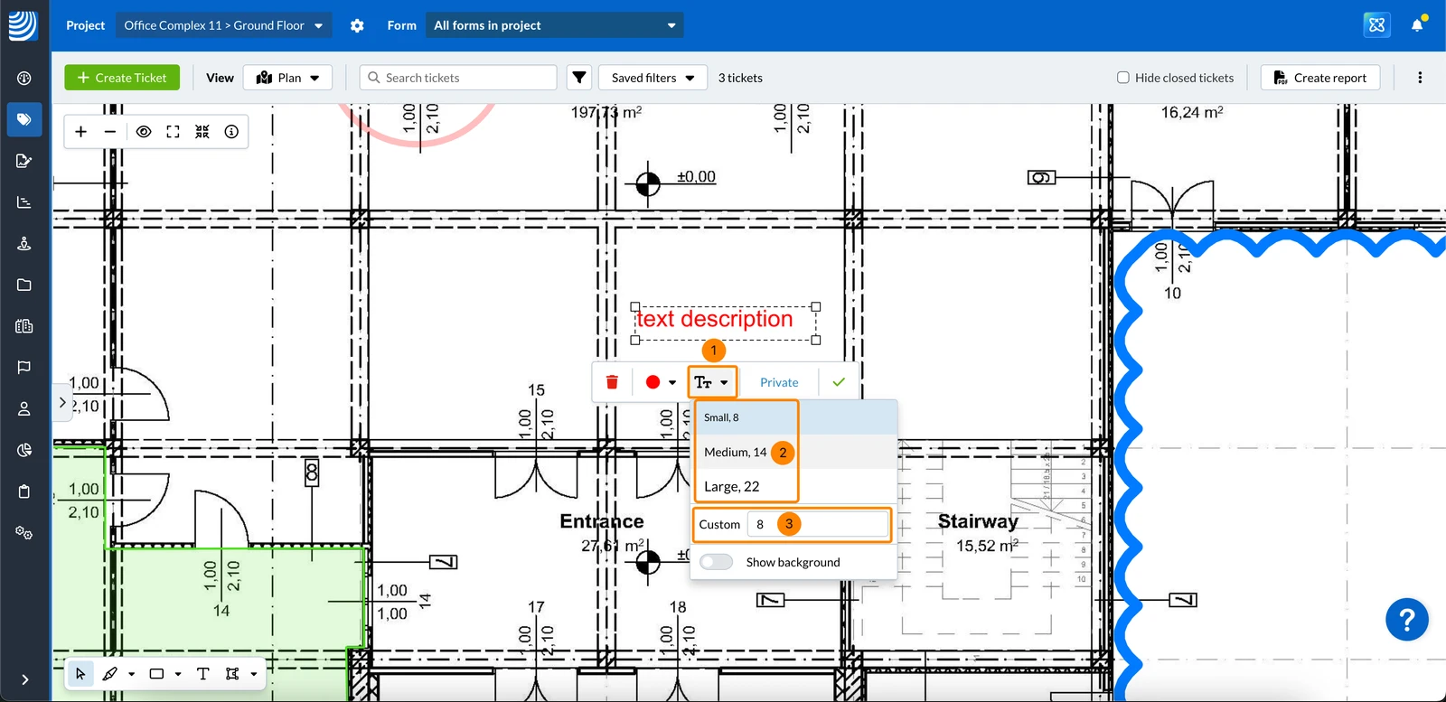The height and width of the screenshot is (702, 1446).
Task: Click the Create Ticket button
Action: (x=122, y=78)
